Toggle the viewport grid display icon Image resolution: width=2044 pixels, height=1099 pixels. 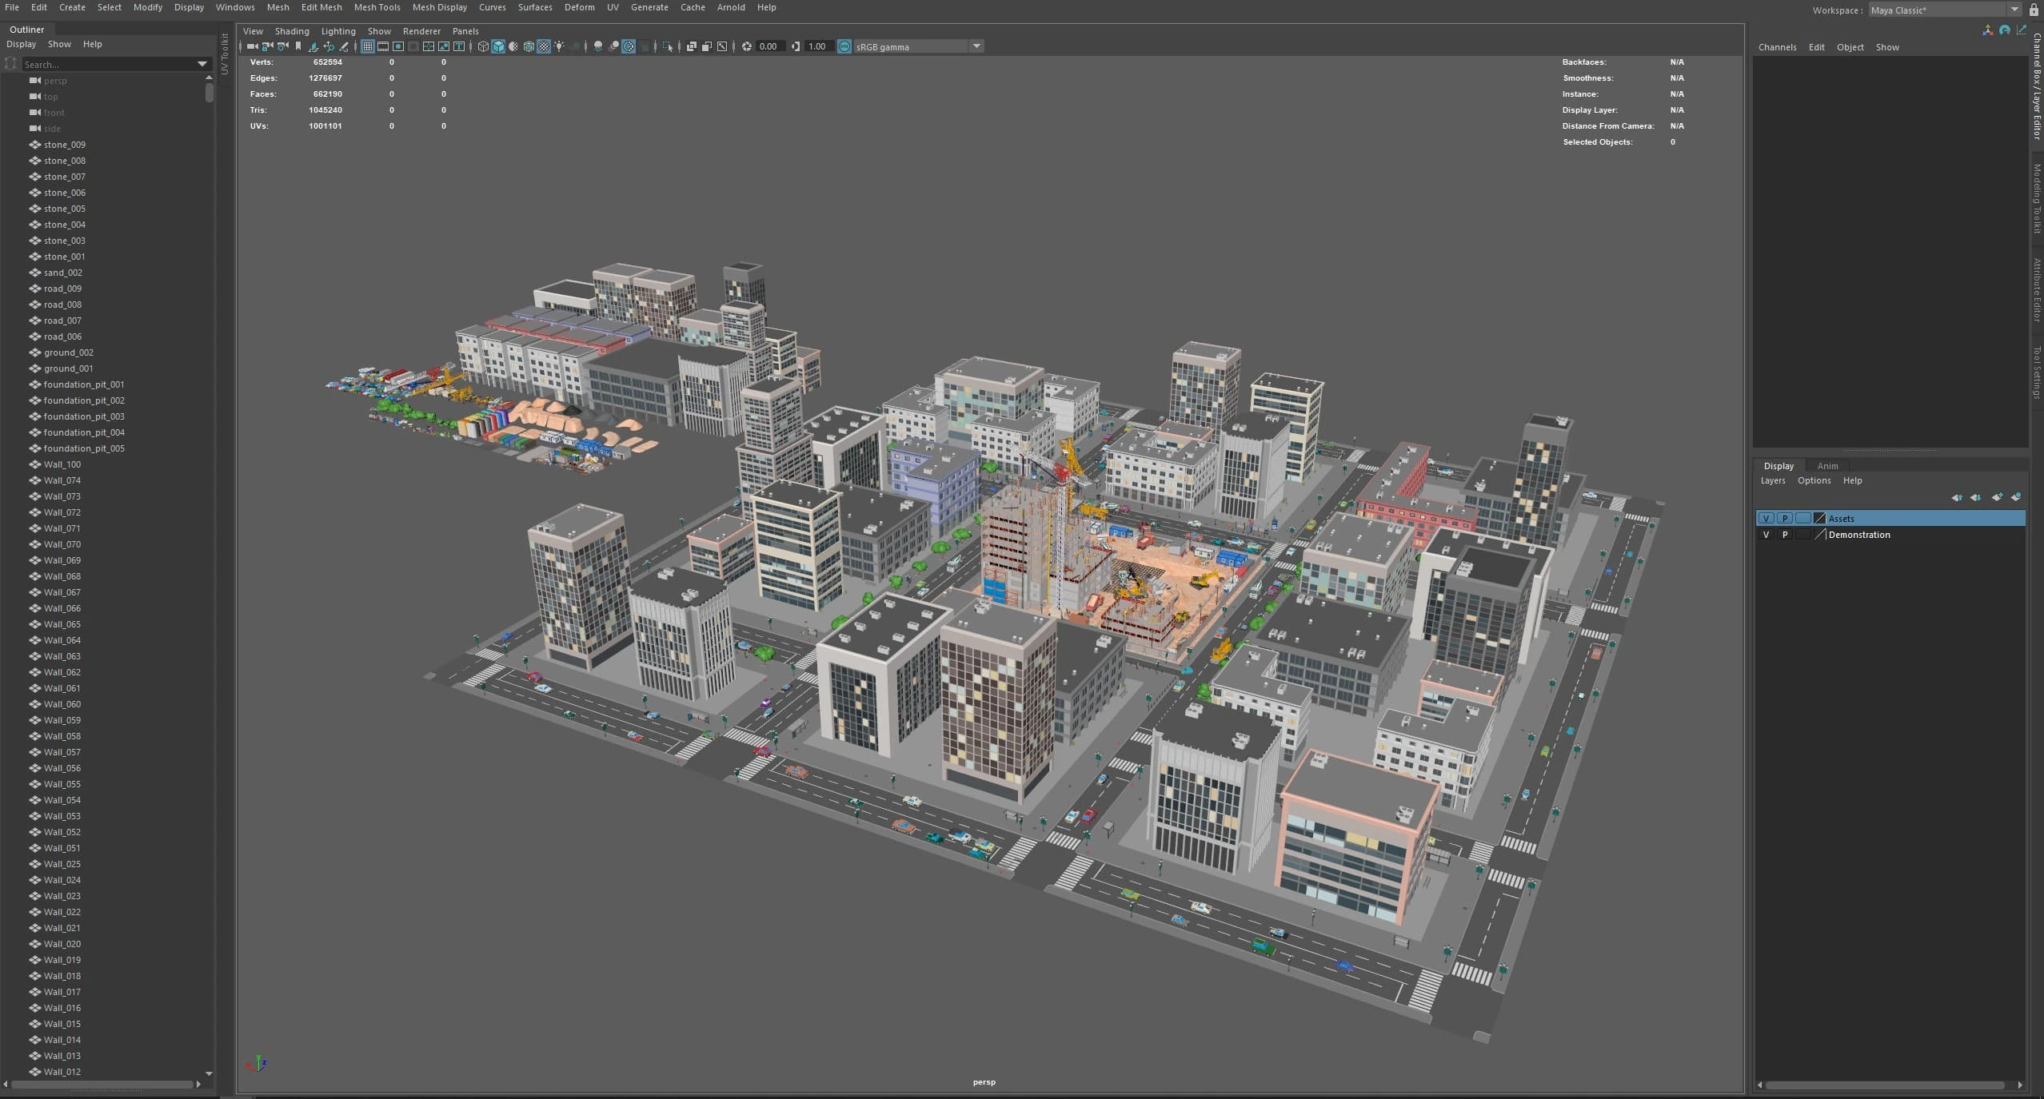[x=368, y=46]
